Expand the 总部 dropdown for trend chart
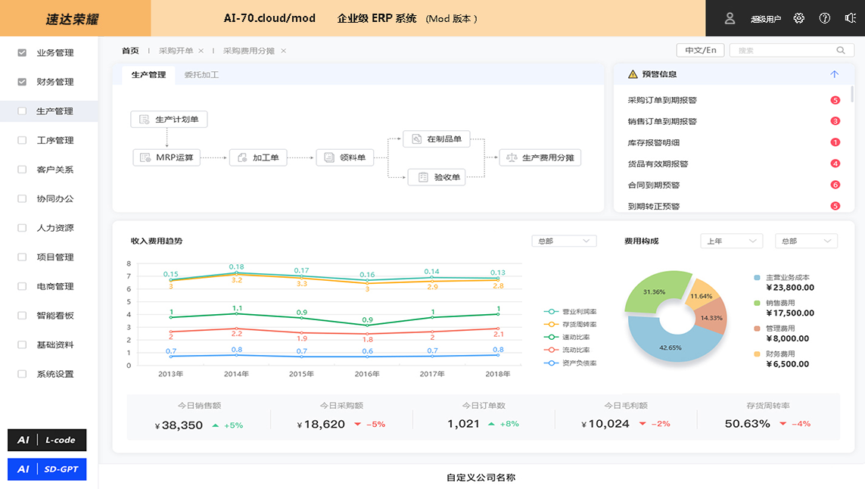865x489 pixels. 564,241
